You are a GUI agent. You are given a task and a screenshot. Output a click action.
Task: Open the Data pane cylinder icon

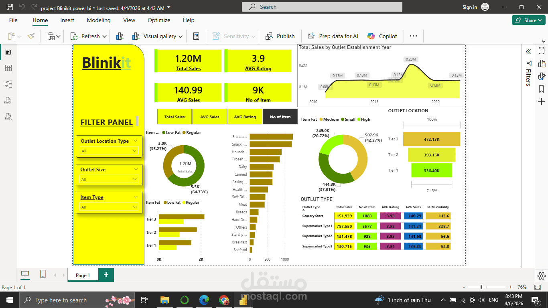click(x=542, y=51)
